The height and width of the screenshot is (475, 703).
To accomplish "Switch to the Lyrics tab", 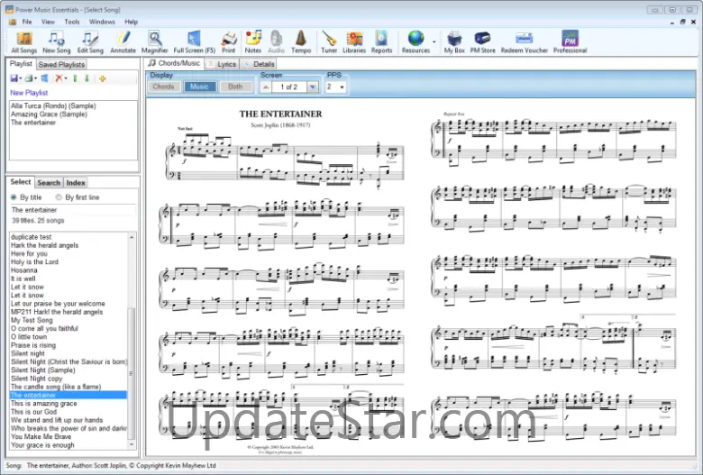I will (x=222, y=64).
